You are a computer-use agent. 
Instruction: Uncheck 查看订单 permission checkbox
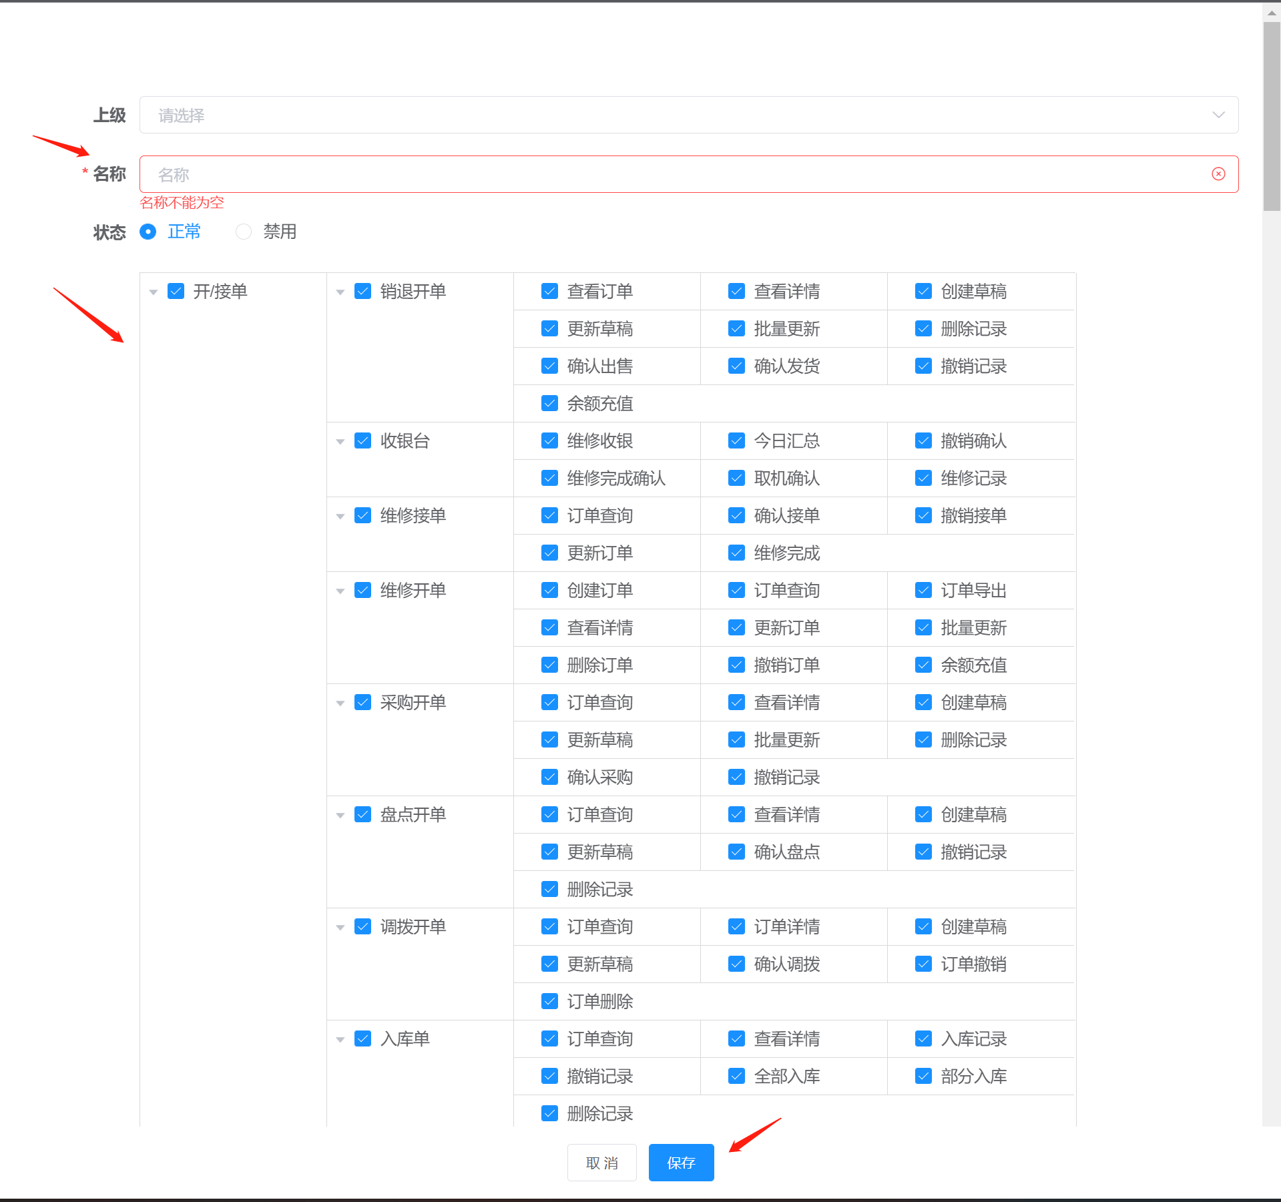pyautogui.click(x=550, y=291)
